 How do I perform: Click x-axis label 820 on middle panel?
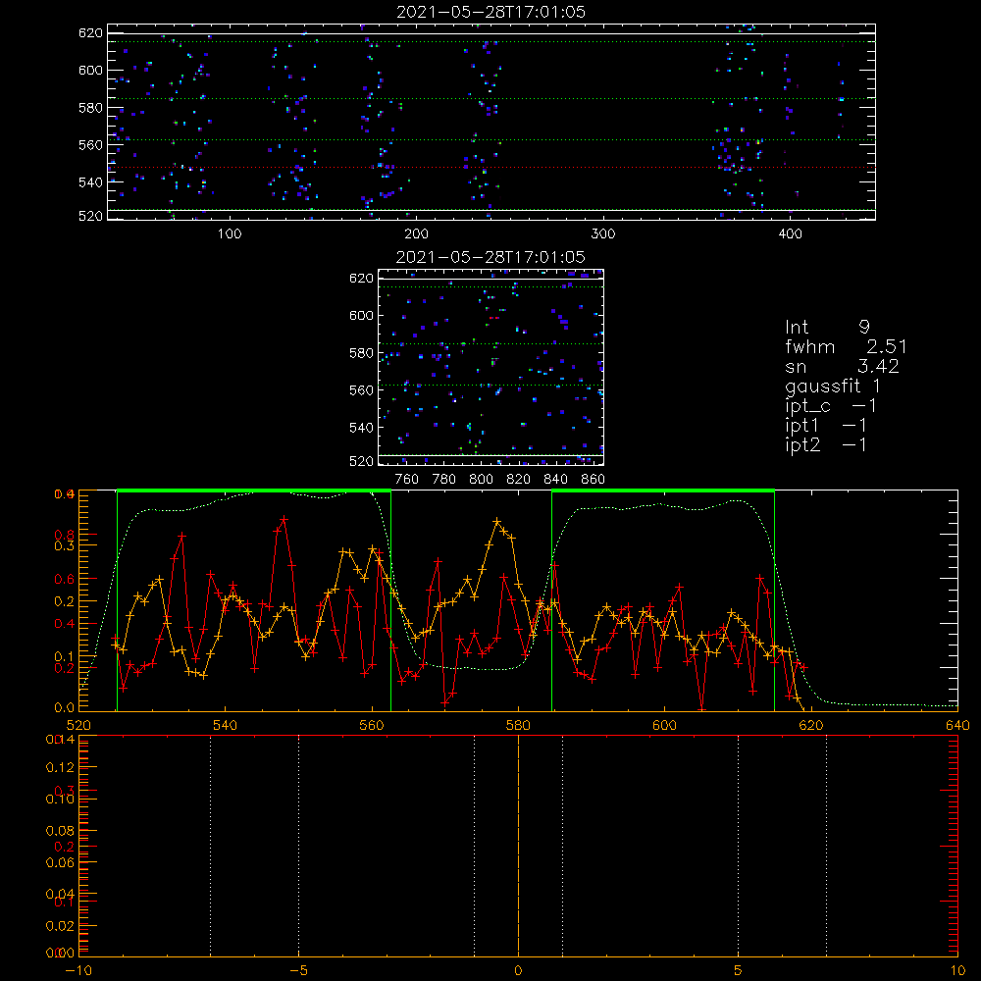tap(519, 480)
